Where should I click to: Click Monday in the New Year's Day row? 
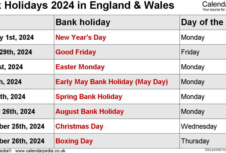[x=193, y=37]
